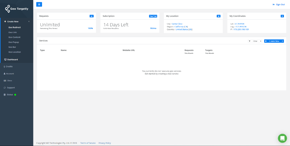The height and width of the screenshot is (146, 290).
Task: Select Geo Popup in sidebar
Action: (x=14, y=42)
